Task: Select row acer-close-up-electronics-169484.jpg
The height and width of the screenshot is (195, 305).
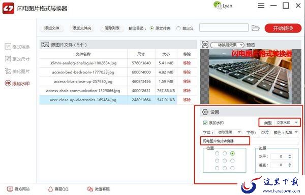Action: pos(118,100)
